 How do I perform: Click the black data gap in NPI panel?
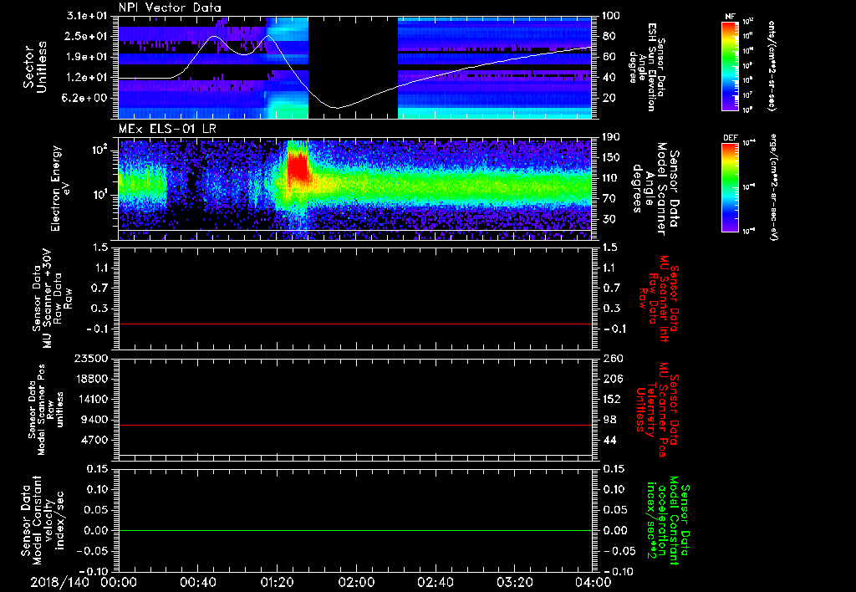tap(353, 68)
